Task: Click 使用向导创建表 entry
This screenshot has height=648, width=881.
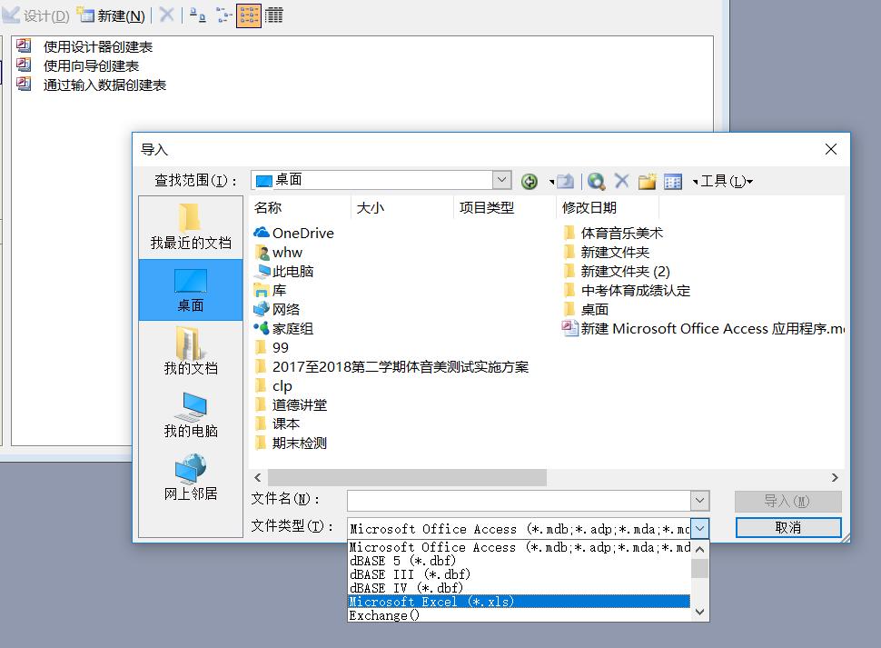Action: (89, 65)
